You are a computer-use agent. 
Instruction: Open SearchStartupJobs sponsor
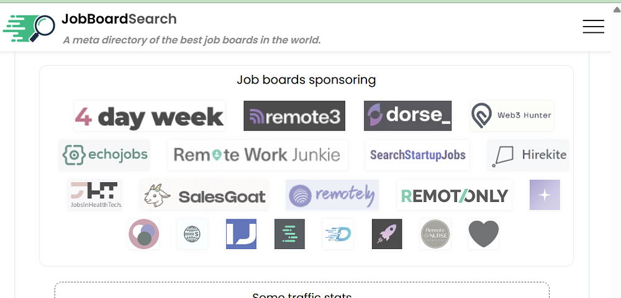[417, 155]
